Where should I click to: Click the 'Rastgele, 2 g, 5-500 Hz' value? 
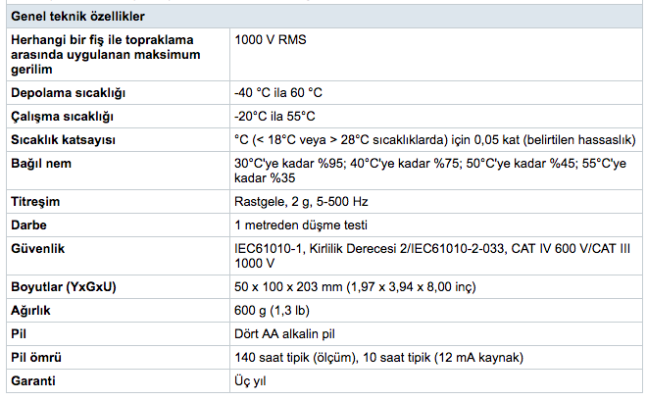click(x=302, y=202)
